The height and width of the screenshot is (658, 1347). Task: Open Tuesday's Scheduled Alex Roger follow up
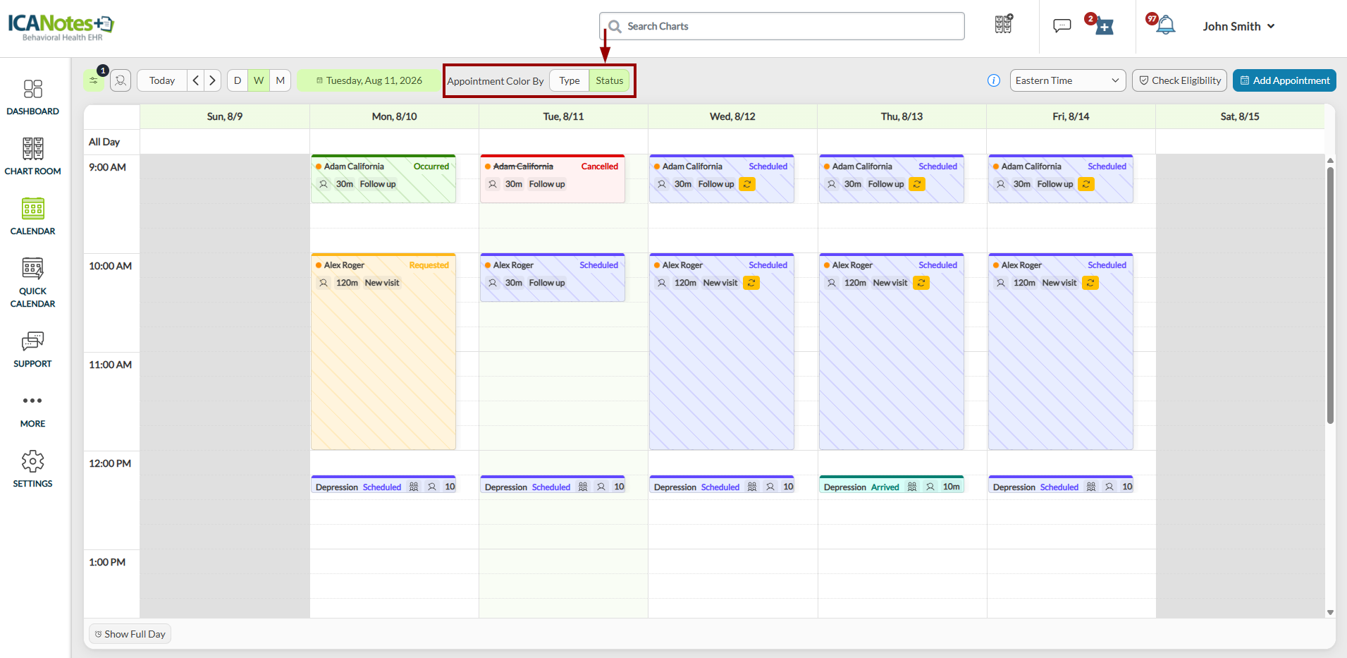tap(553, 278)
